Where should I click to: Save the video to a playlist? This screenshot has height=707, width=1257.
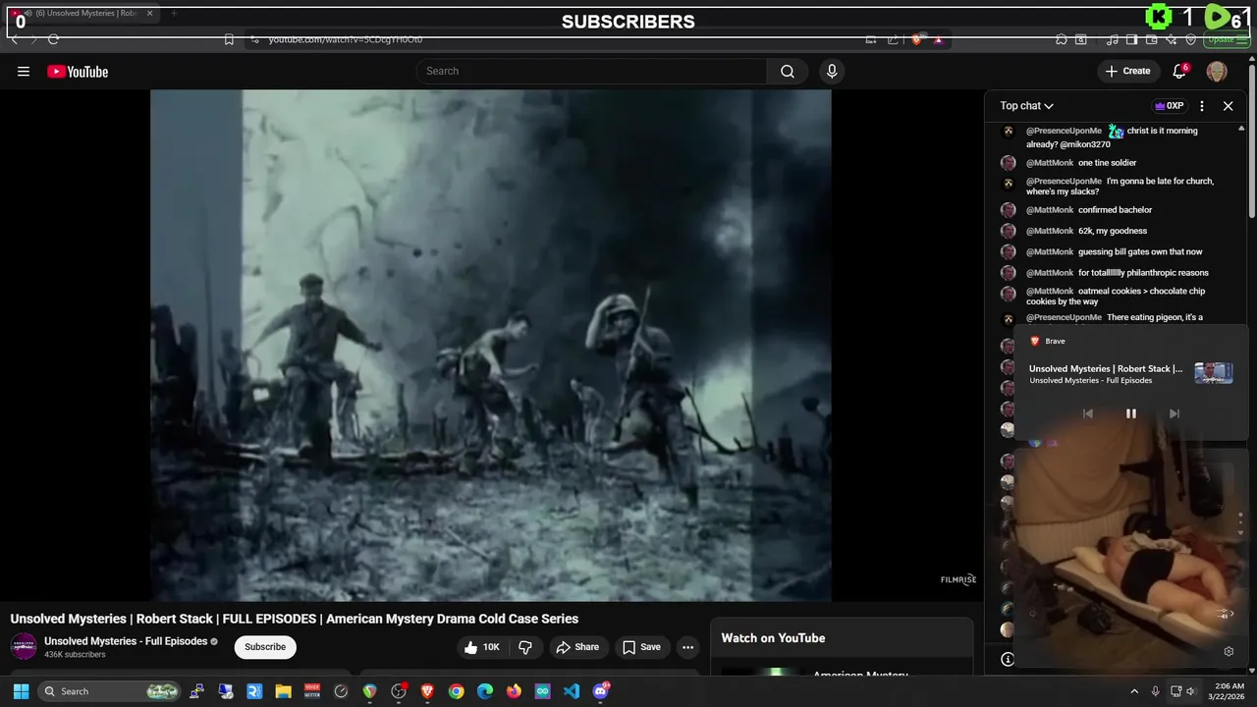pos(641,647)
